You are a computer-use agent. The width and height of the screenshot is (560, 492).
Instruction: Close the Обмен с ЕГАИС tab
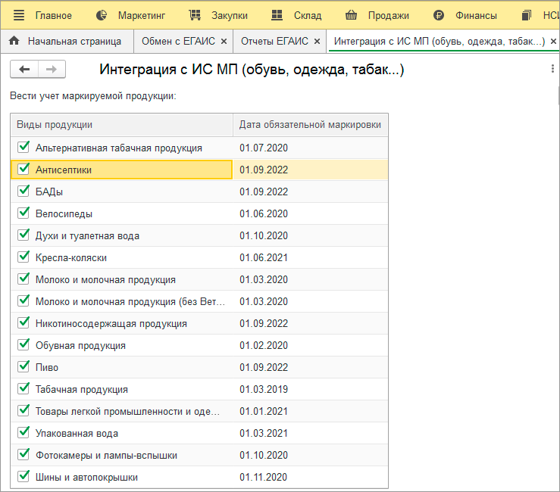224,42
